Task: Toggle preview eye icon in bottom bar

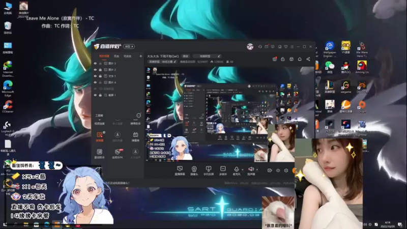Action: click(x=278, y=170)
